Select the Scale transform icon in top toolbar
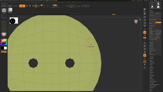 pyautogui.click(x=30, y=6)
